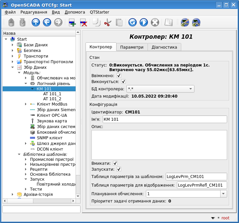The width and height of the screenshot is (239, 223).
Task: Open the Планування обчислення dropdown arrow
Action: click(x=223, y=194)
